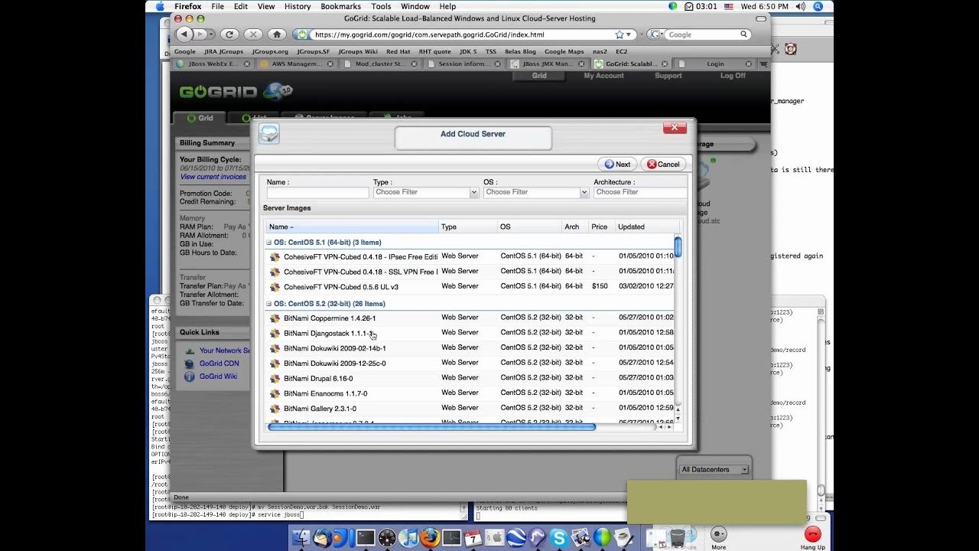Open Spotlight search in menu bar
The height and width of the screenshot is (551, 979).
pyautogui.click(x=818, y=6)
